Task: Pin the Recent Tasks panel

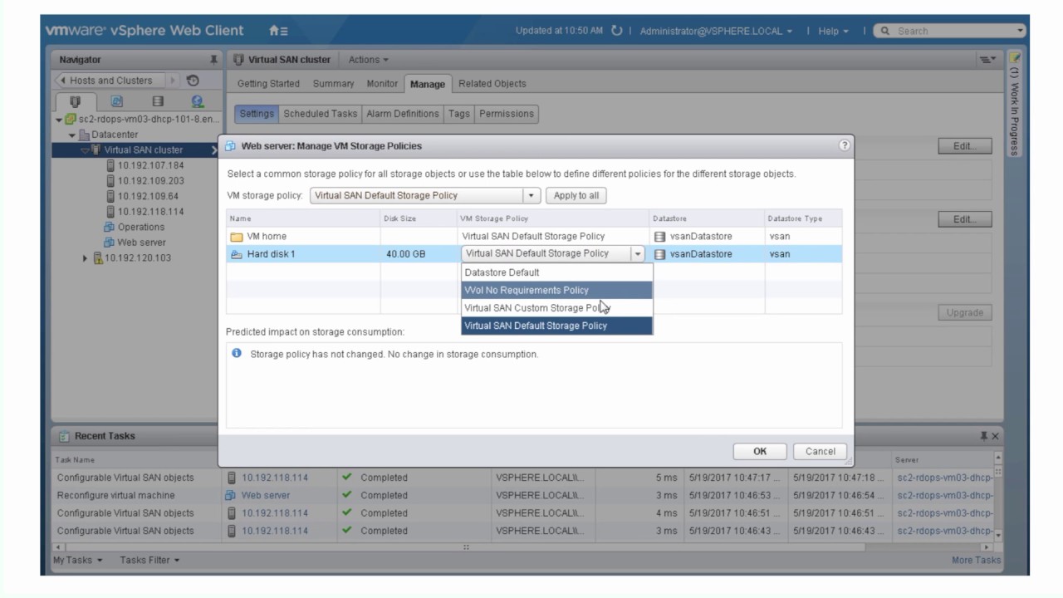Action: (x=984, y=436)
